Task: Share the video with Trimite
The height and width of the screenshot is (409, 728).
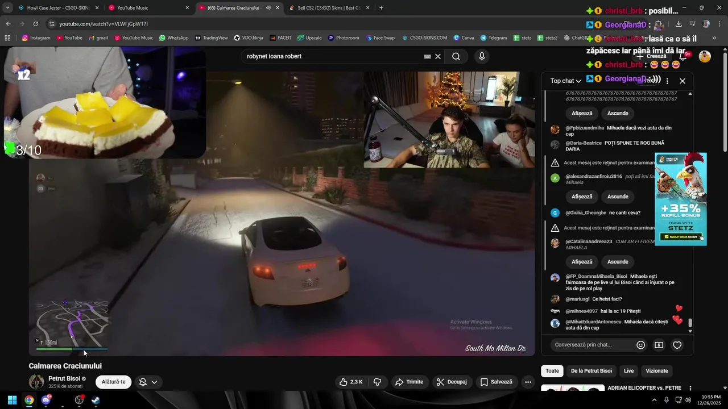Action: [409, 382]
